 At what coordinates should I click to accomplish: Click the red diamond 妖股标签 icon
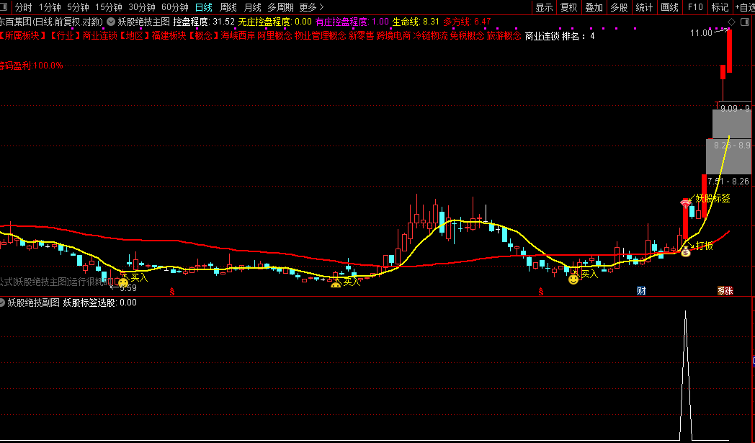pyautogui.click(x=686, y=204)
